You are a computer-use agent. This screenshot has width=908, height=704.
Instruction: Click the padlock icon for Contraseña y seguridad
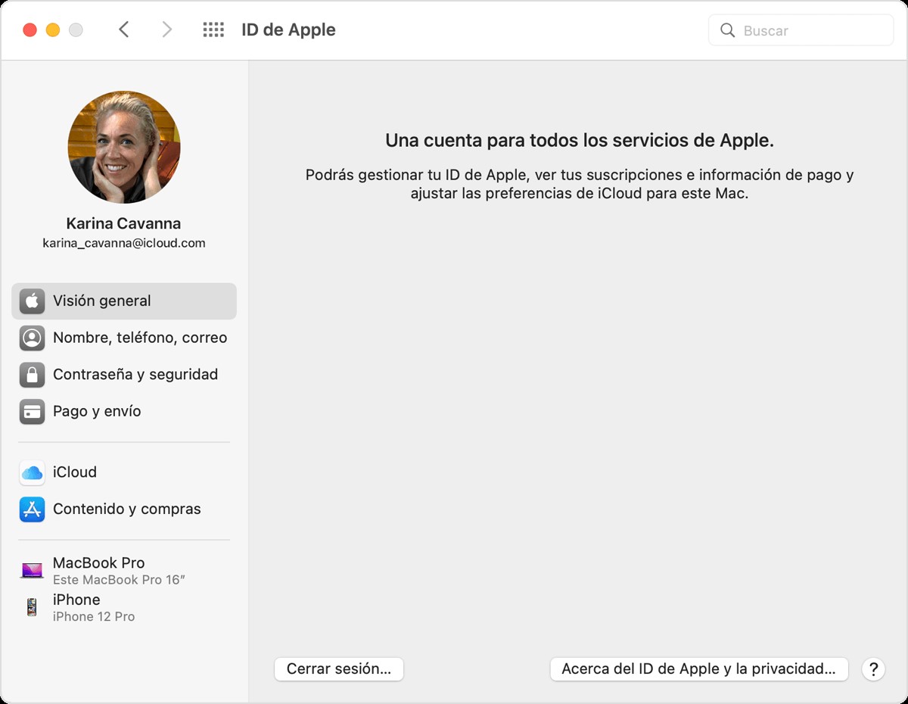pos(32,374)
